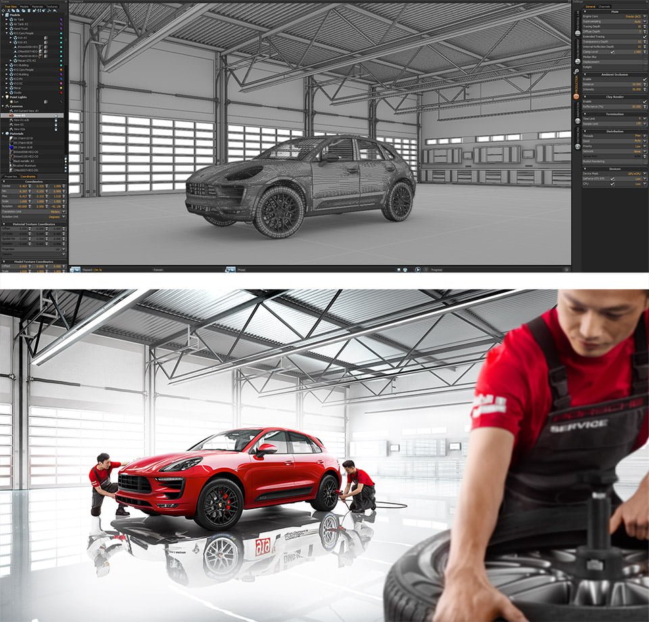Switch to the Channels tab
This screenshot has width=649, height=622.
(x=604, y=6)
